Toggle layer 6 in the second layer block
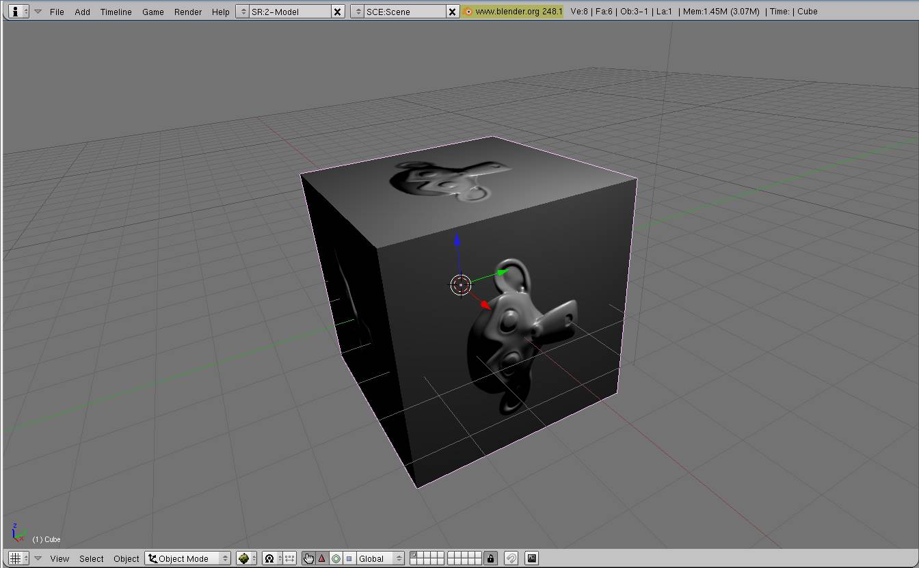 451,555
